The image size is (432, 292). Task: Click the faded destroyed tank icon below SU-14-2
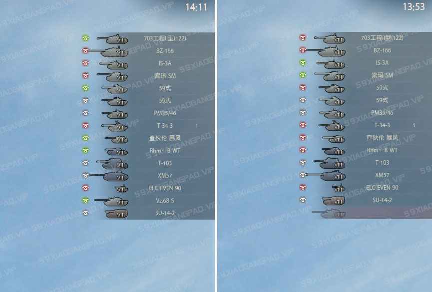pyautogui.click(x=329, y=213)
